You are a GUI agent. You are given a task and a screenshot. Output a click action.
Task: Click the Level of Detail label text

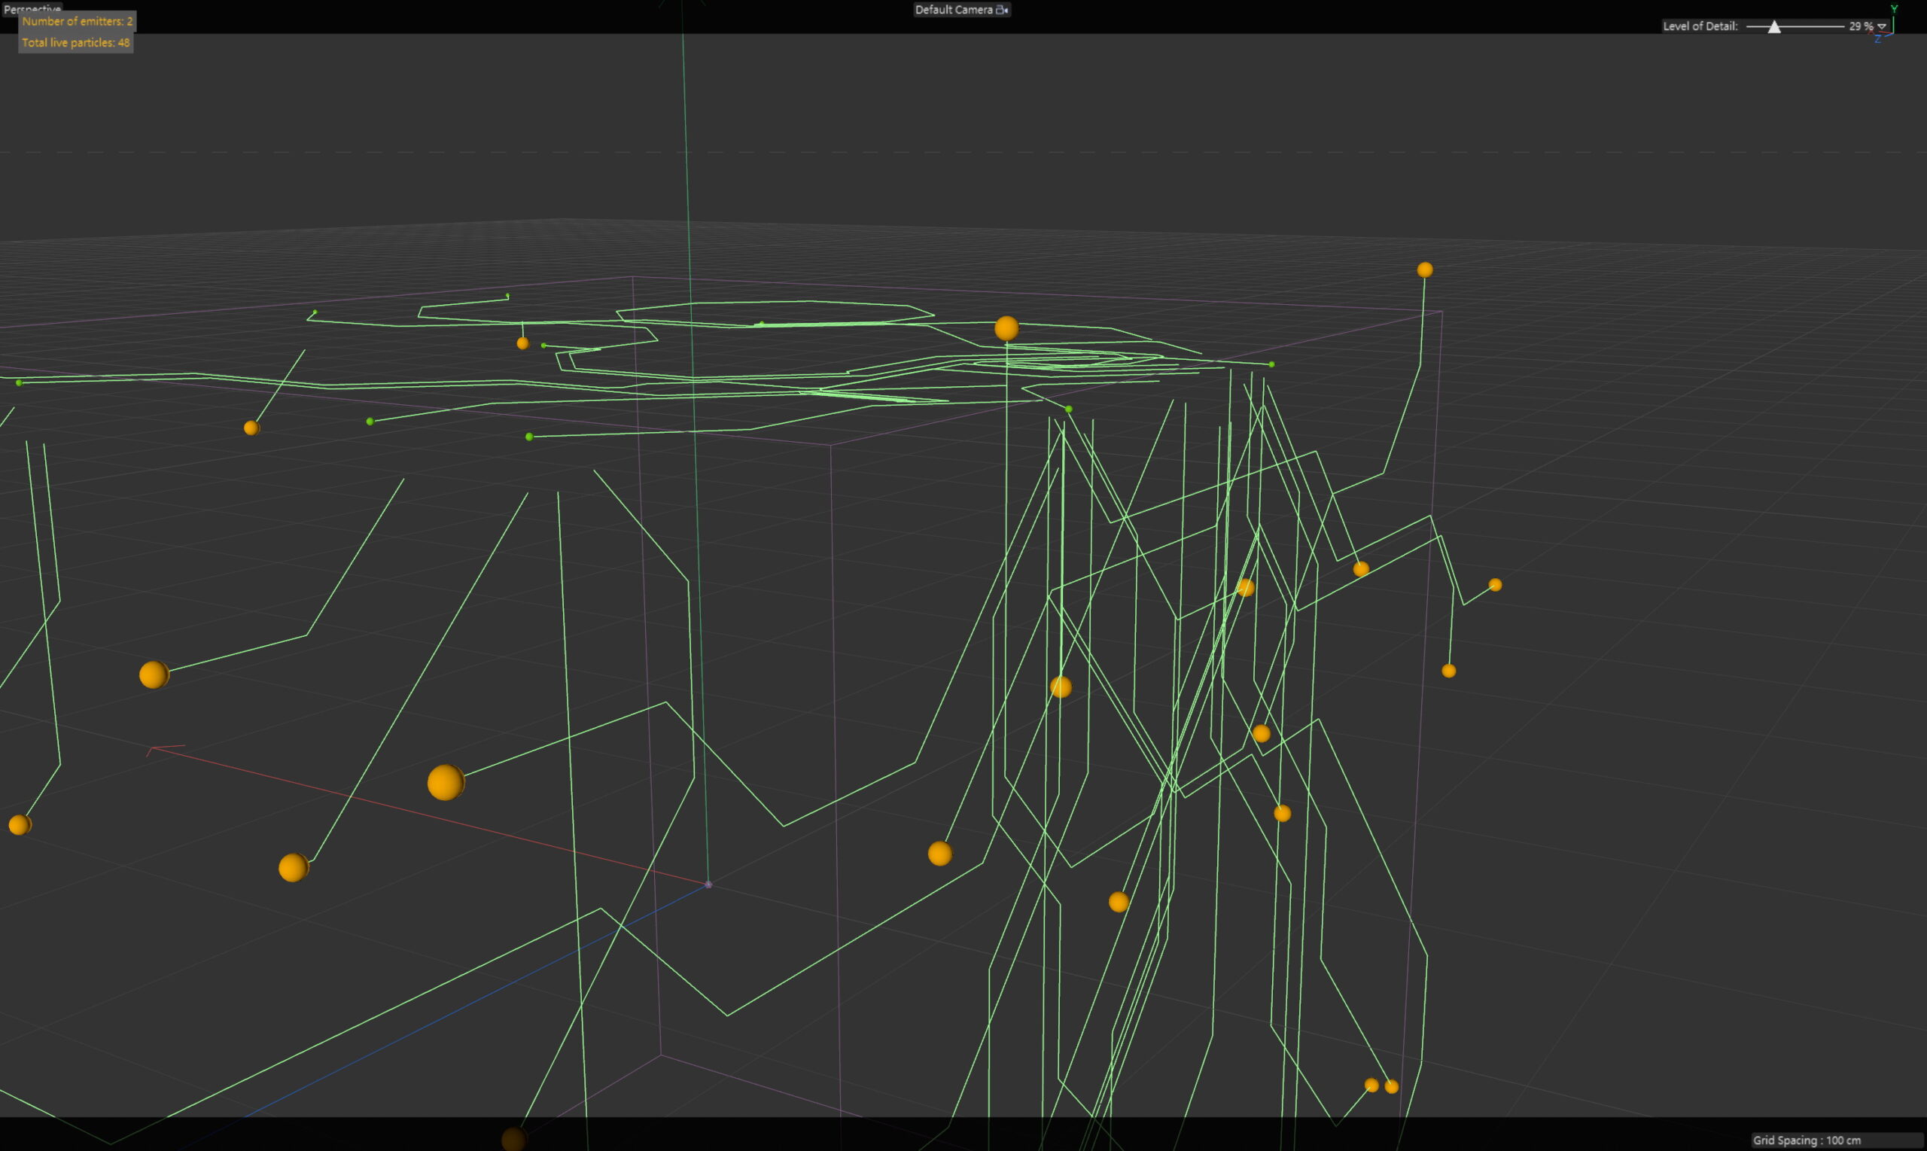(x=1700, y=26)
